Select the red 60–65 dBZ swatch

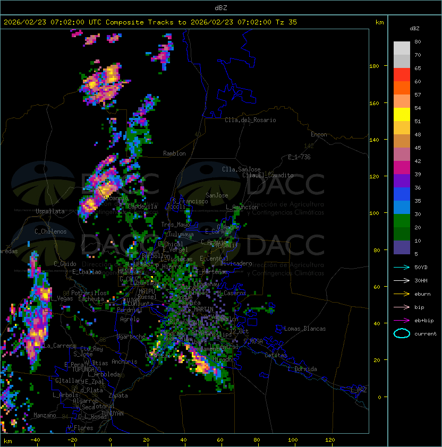click(x=402, y=75)
